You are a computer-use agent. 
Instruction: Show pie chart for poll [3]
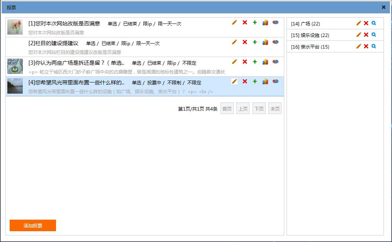[x=275, y=62]
